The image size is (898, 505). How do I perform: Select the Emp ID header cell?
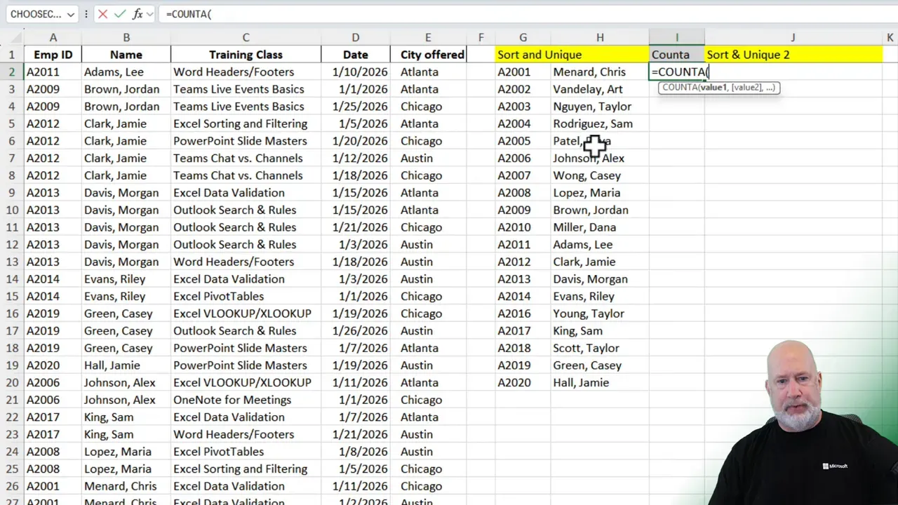pyautogui.click(x=53, y=54)
